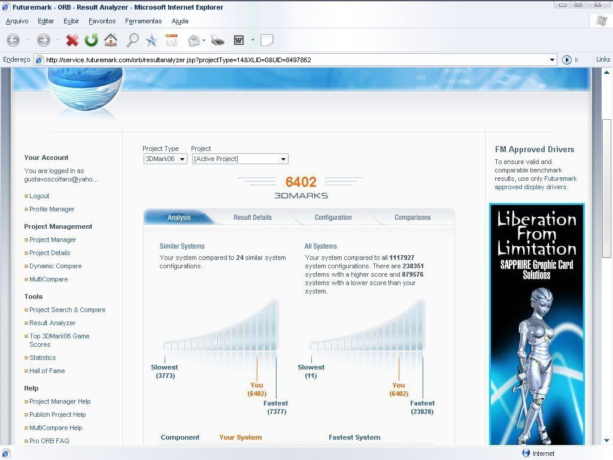Viewport: 613px width, 460px height.
Task: Open the Project Type 3DMark06 dropdown
Action: (x=165, y=159)
